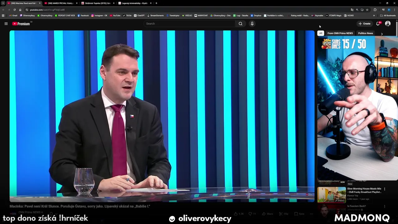The width and height of the screenshot is (398, 224).
Task: Open options menu for Is Fascism Back?
Action: click(x=385, y=206)
